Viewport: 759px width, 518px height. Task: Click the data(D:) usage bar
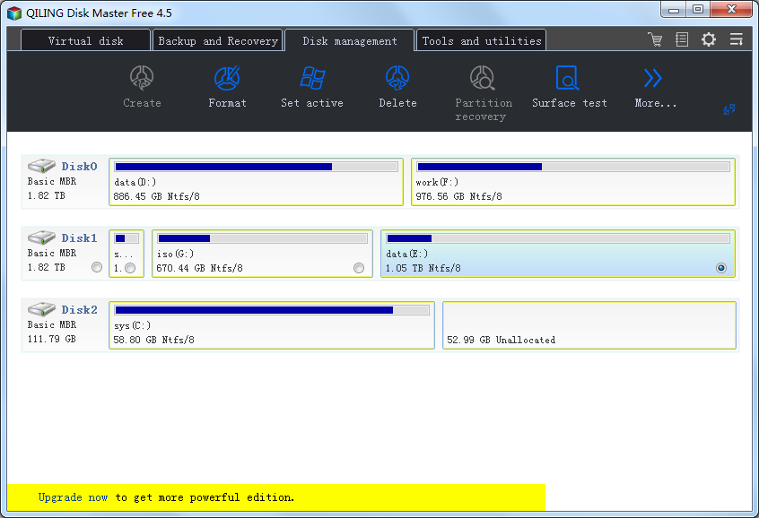pyautogui.click(x=256, y=167)
